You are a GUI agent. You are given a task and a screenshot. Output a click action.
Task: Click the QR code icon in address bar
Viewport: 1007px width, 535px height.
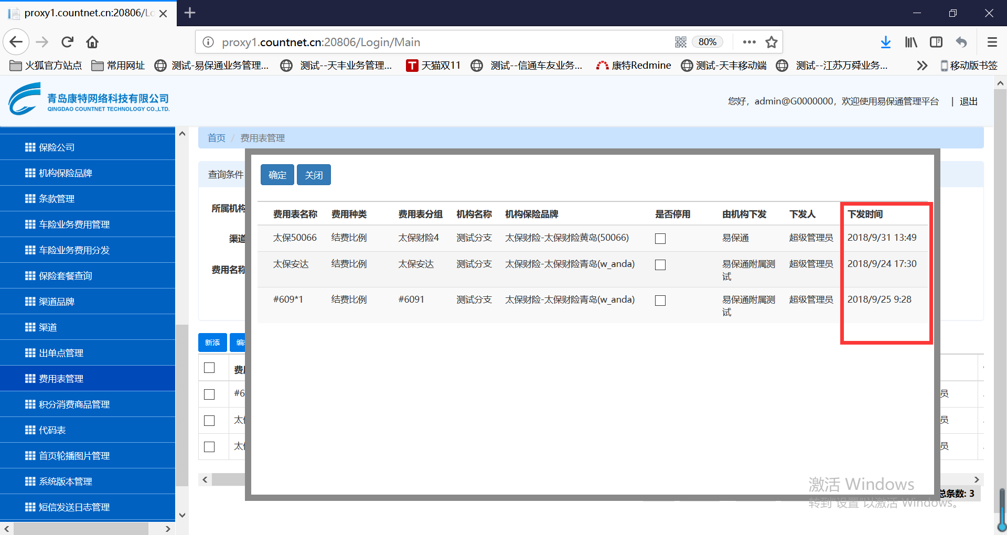[x=681, y=42]
